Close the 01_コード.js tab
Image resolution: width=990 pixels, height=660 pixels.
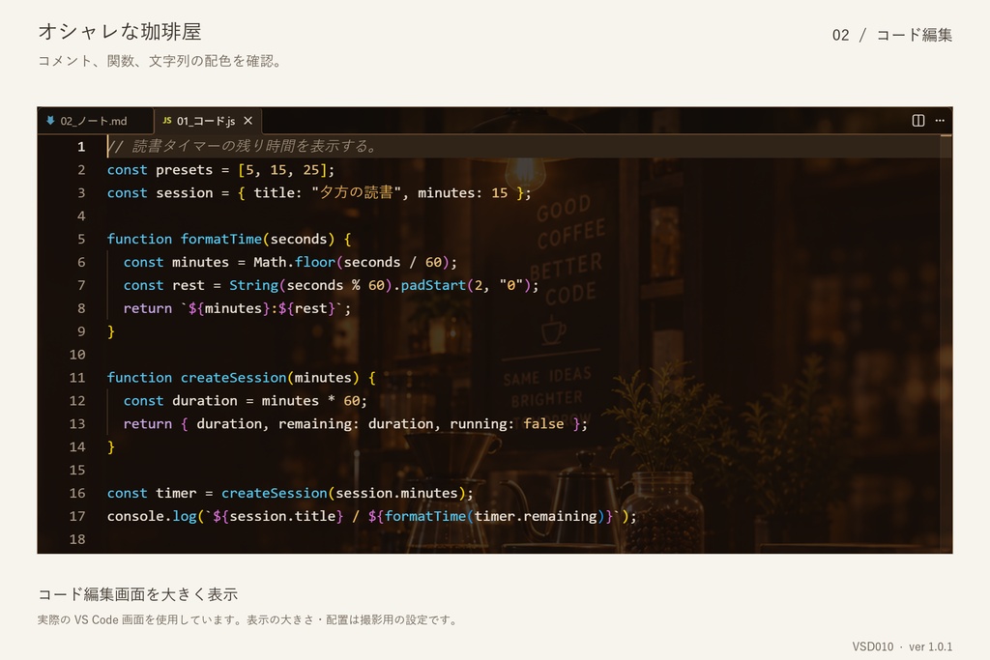[248, 121]
